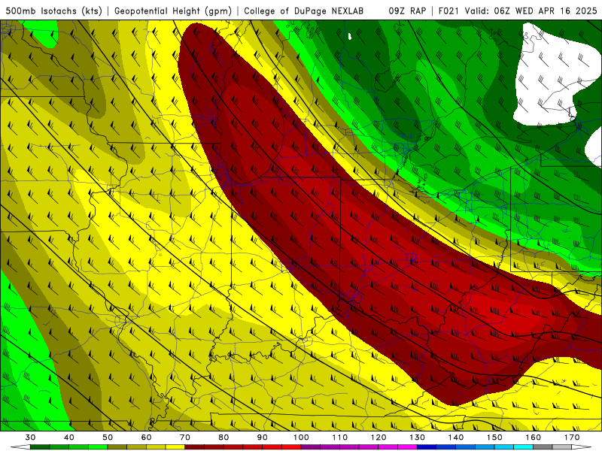Click the 100 label on the color scale
The width and height of the screenshot is (602, 451).
tap(301, 437)
